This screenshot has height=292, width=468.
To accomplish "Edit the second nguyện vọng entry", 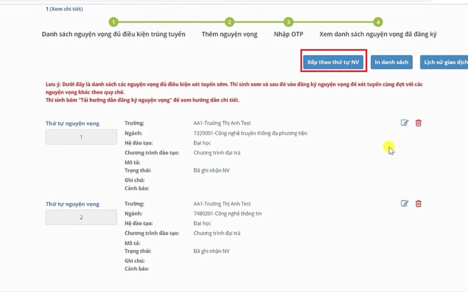I will pos(404,203).
